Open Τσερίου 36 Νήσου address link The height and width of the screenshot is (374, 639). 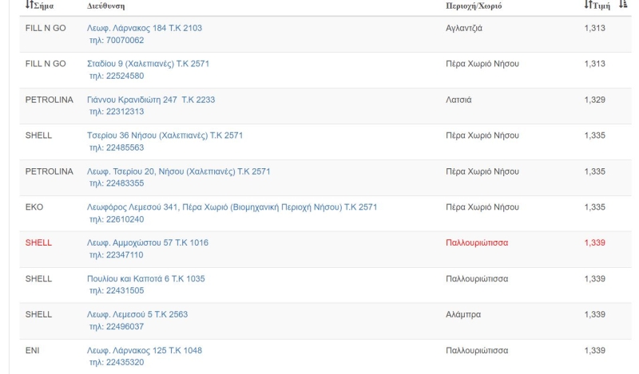click(x=165, y=136)
